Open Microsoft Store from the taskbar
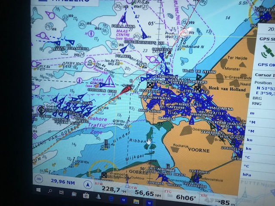The width and height of the screenshot is (275, 206). [x=86, y=196]
